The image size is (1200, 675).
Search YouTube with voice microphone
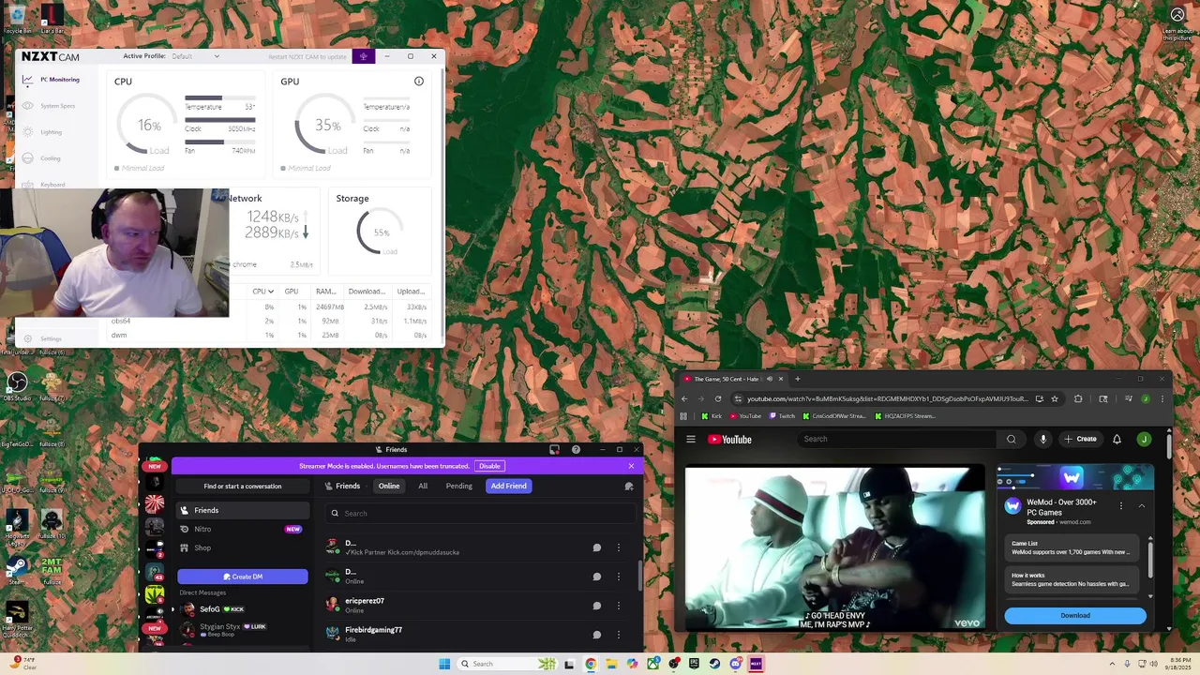pyautogui.click(x=1042, y=439)
